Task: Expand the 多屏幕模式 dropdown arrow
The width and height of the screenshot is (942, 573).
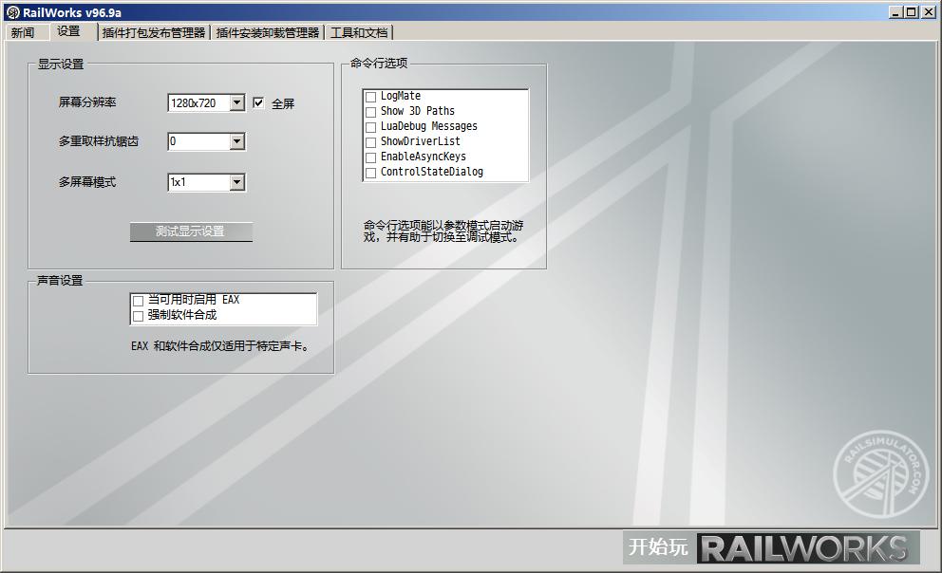Action: coord(237,182)
